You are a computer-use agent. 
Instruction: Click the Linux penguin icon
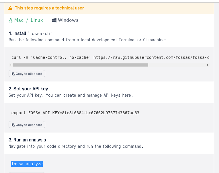pyautogui.click(x=11, y=20)
